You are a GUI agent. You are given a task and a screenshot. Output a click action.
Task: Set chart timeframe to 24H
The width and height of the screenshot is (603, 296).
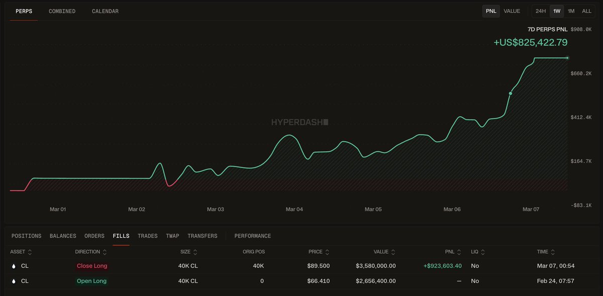[x=541, y=11]
